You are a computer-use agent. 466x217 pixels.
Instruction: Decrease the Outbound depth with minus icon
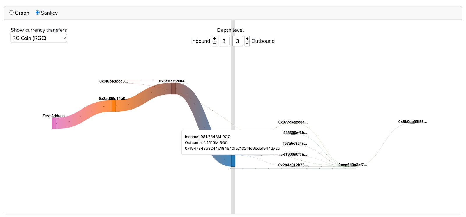(247, 44)
